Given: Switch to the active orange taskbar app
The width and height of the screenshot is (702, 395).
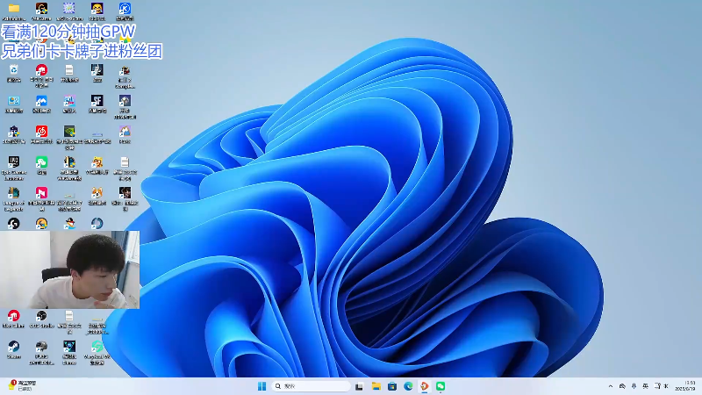Looking at the screenshot, I should point(424,386).
